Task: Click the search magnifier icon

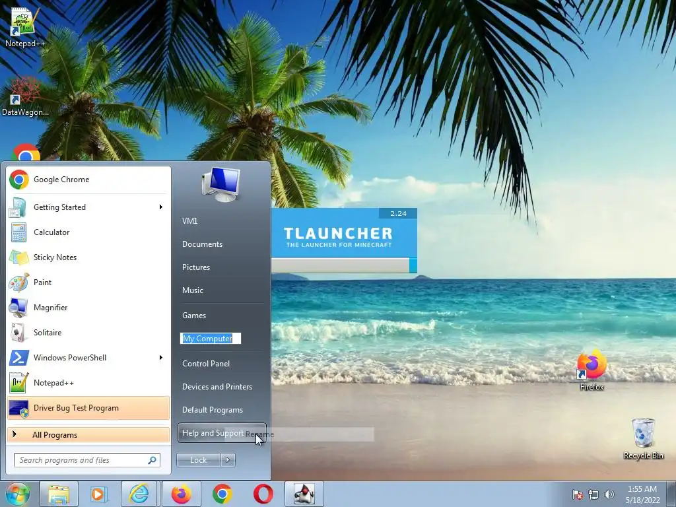Action: point(152,460)
